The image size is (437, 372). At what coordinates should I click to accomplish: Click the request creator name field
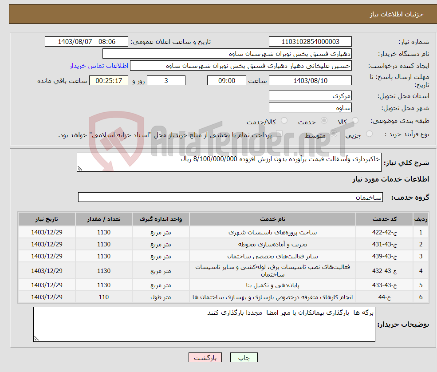click(241, 66)
